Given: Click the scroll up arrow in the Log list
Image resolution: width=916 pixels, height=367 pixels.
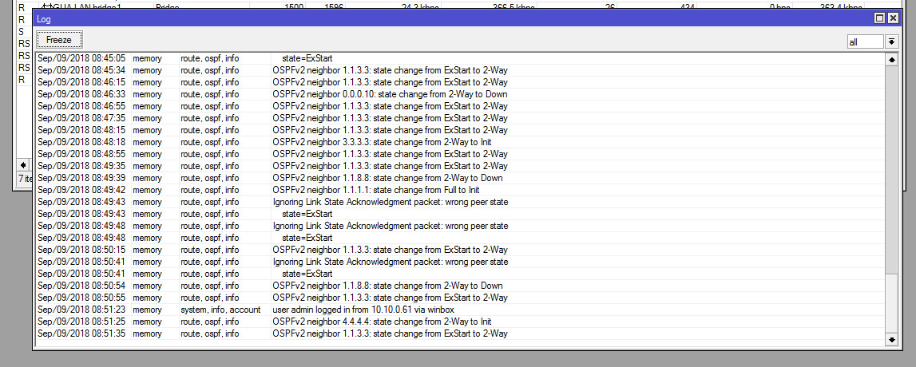Looking at the screenshot, I should point(891,59).
